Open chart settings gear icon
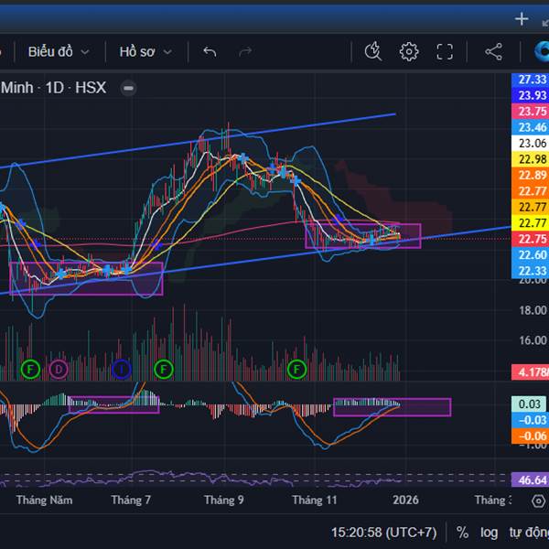Viewport: 549px width, 549px height. (x=408, y=51)
